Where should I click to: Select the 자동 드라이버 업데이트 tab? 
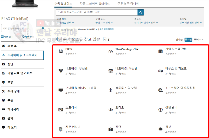coord(95,4)
